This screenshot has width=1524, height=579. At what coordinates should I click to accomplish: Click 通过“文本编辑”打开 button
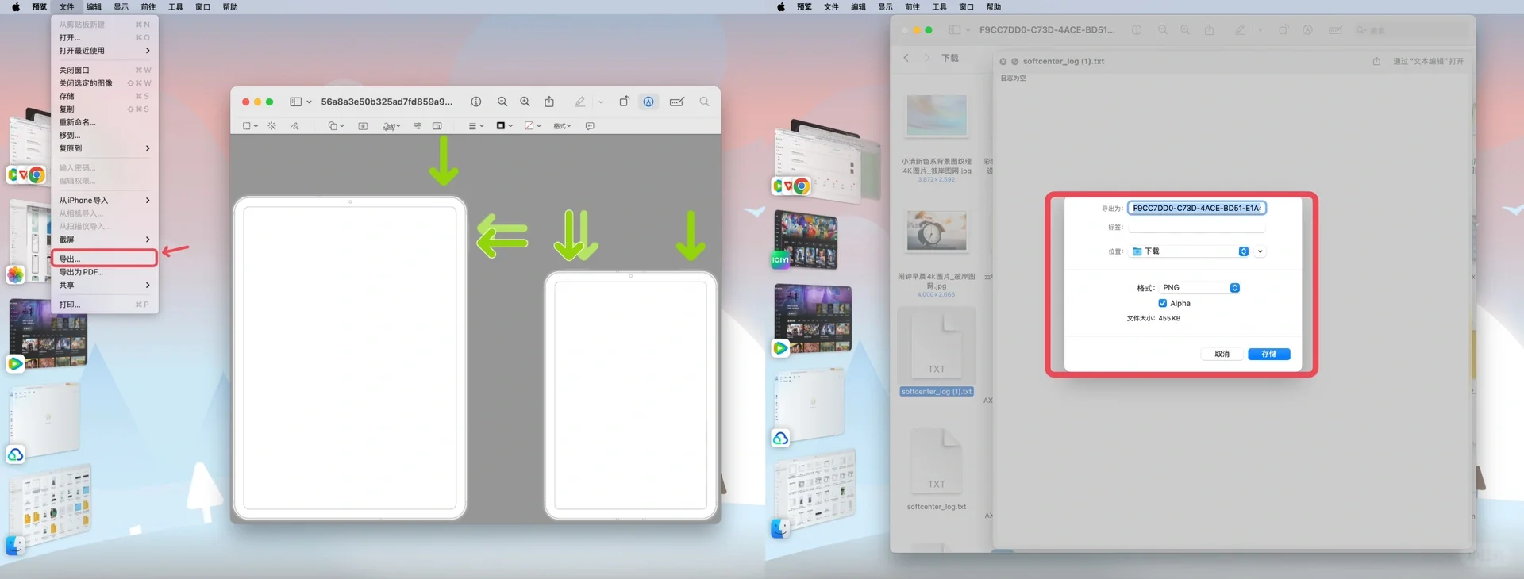tap(1428, 61)
